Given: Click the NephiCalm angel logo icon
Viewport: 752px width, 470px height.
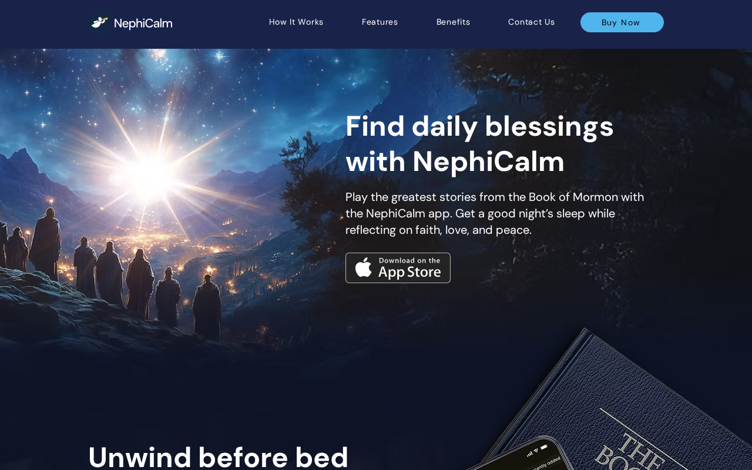Looking at the screenshot, I should pyautogui.click(x=99, y=22).
